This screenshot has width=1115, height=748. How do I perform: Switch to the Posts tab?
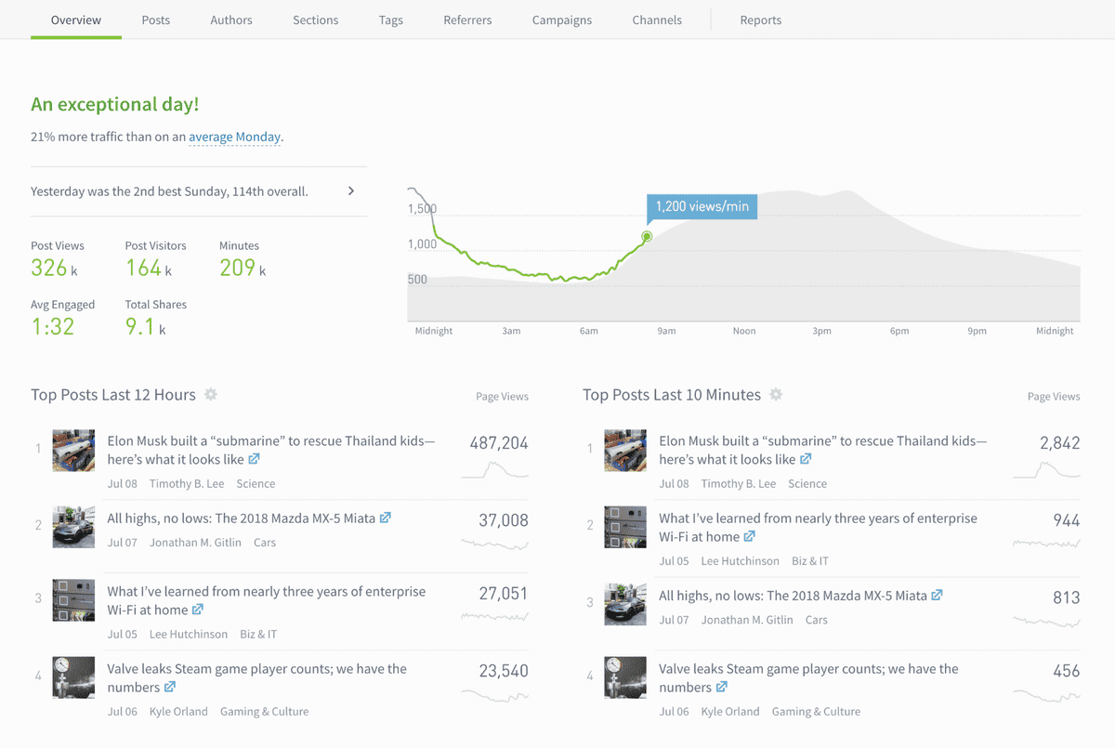tap(156, 20)
